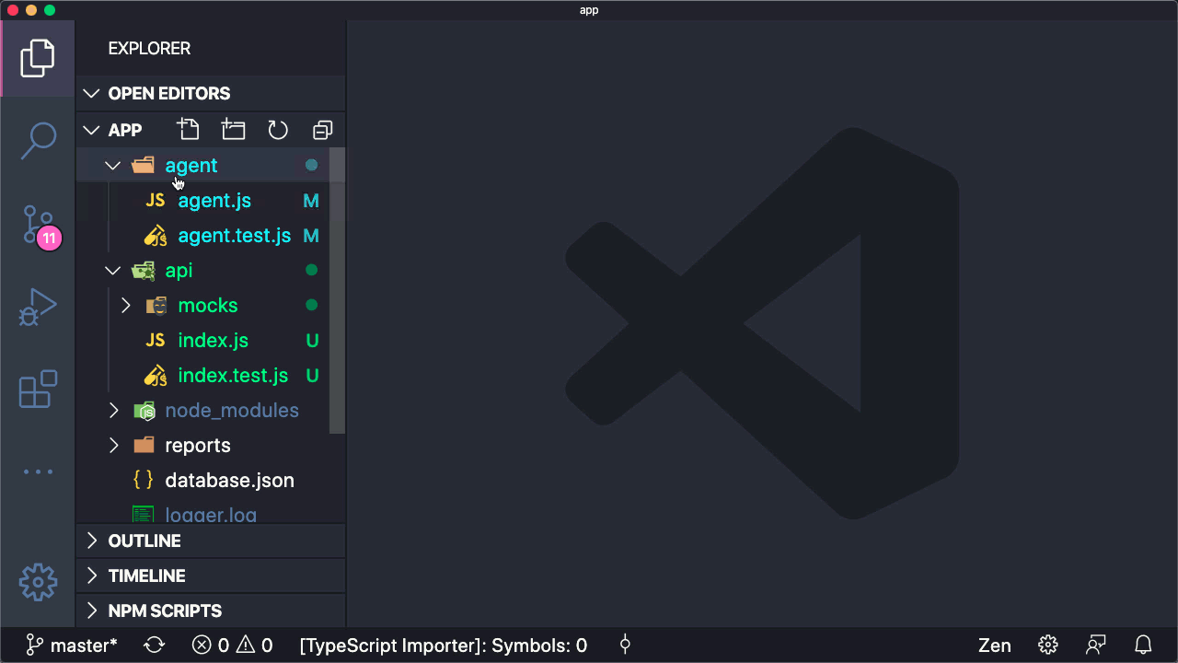Create a new file in APP
The width and height of the screenshot is (1178, 663).
click(x=189, y=130)
